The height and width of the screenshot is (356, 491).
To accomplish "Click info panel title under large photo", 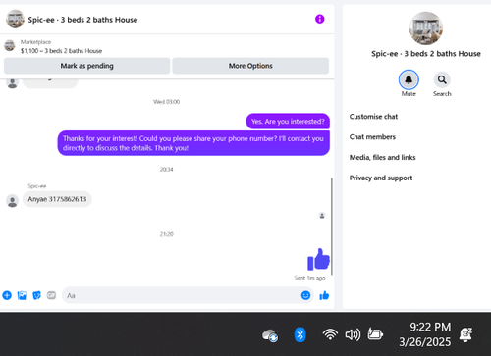I will tap(426, 54).
